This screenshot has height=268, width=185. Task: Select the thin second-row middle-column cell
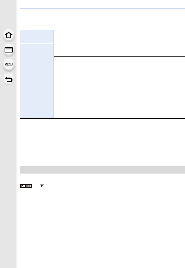pyautogui.click(x=68, y=60)
